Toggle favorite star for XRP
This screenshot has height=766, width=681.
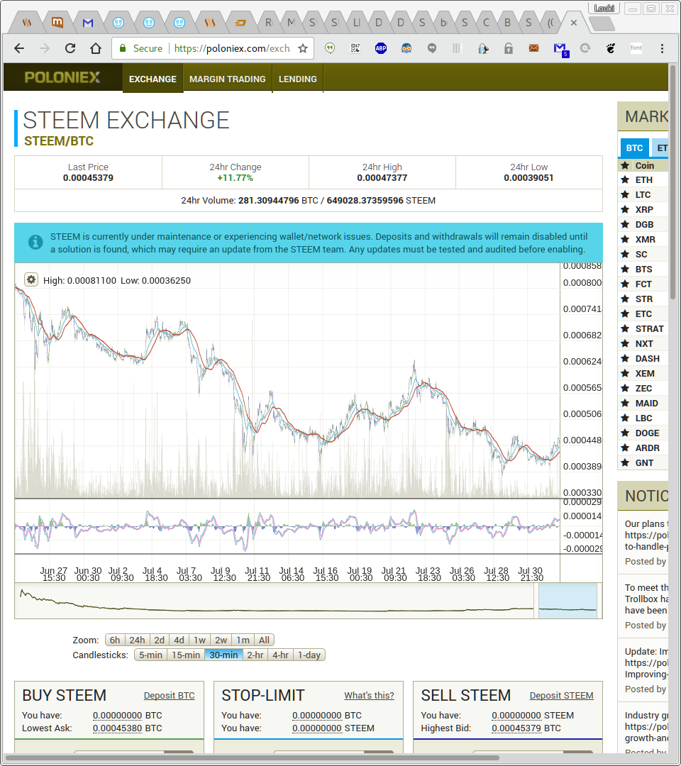[x=625, y=209]
